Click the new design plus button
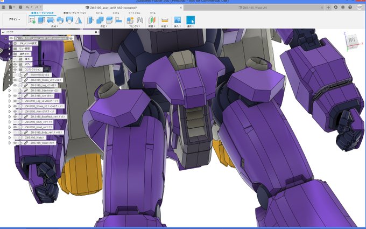The height and width of the screenshot is (229, 366). (328, 7)
